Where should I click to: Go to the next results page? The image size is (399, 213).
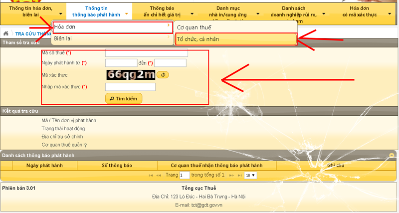click(x=232, y=176)
